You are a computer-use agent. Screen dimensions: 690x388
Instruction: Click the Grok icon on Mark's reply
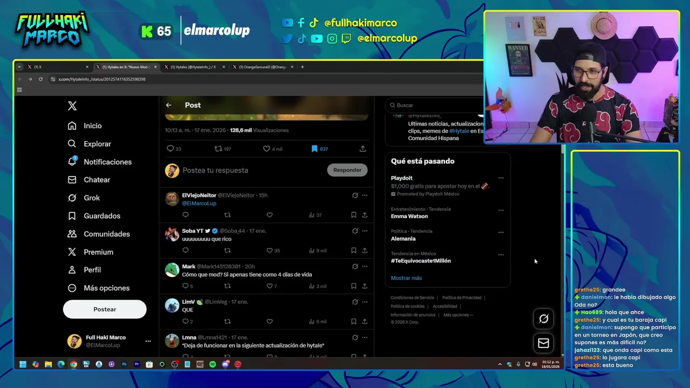pyautogui.click(x=355, y=266)
